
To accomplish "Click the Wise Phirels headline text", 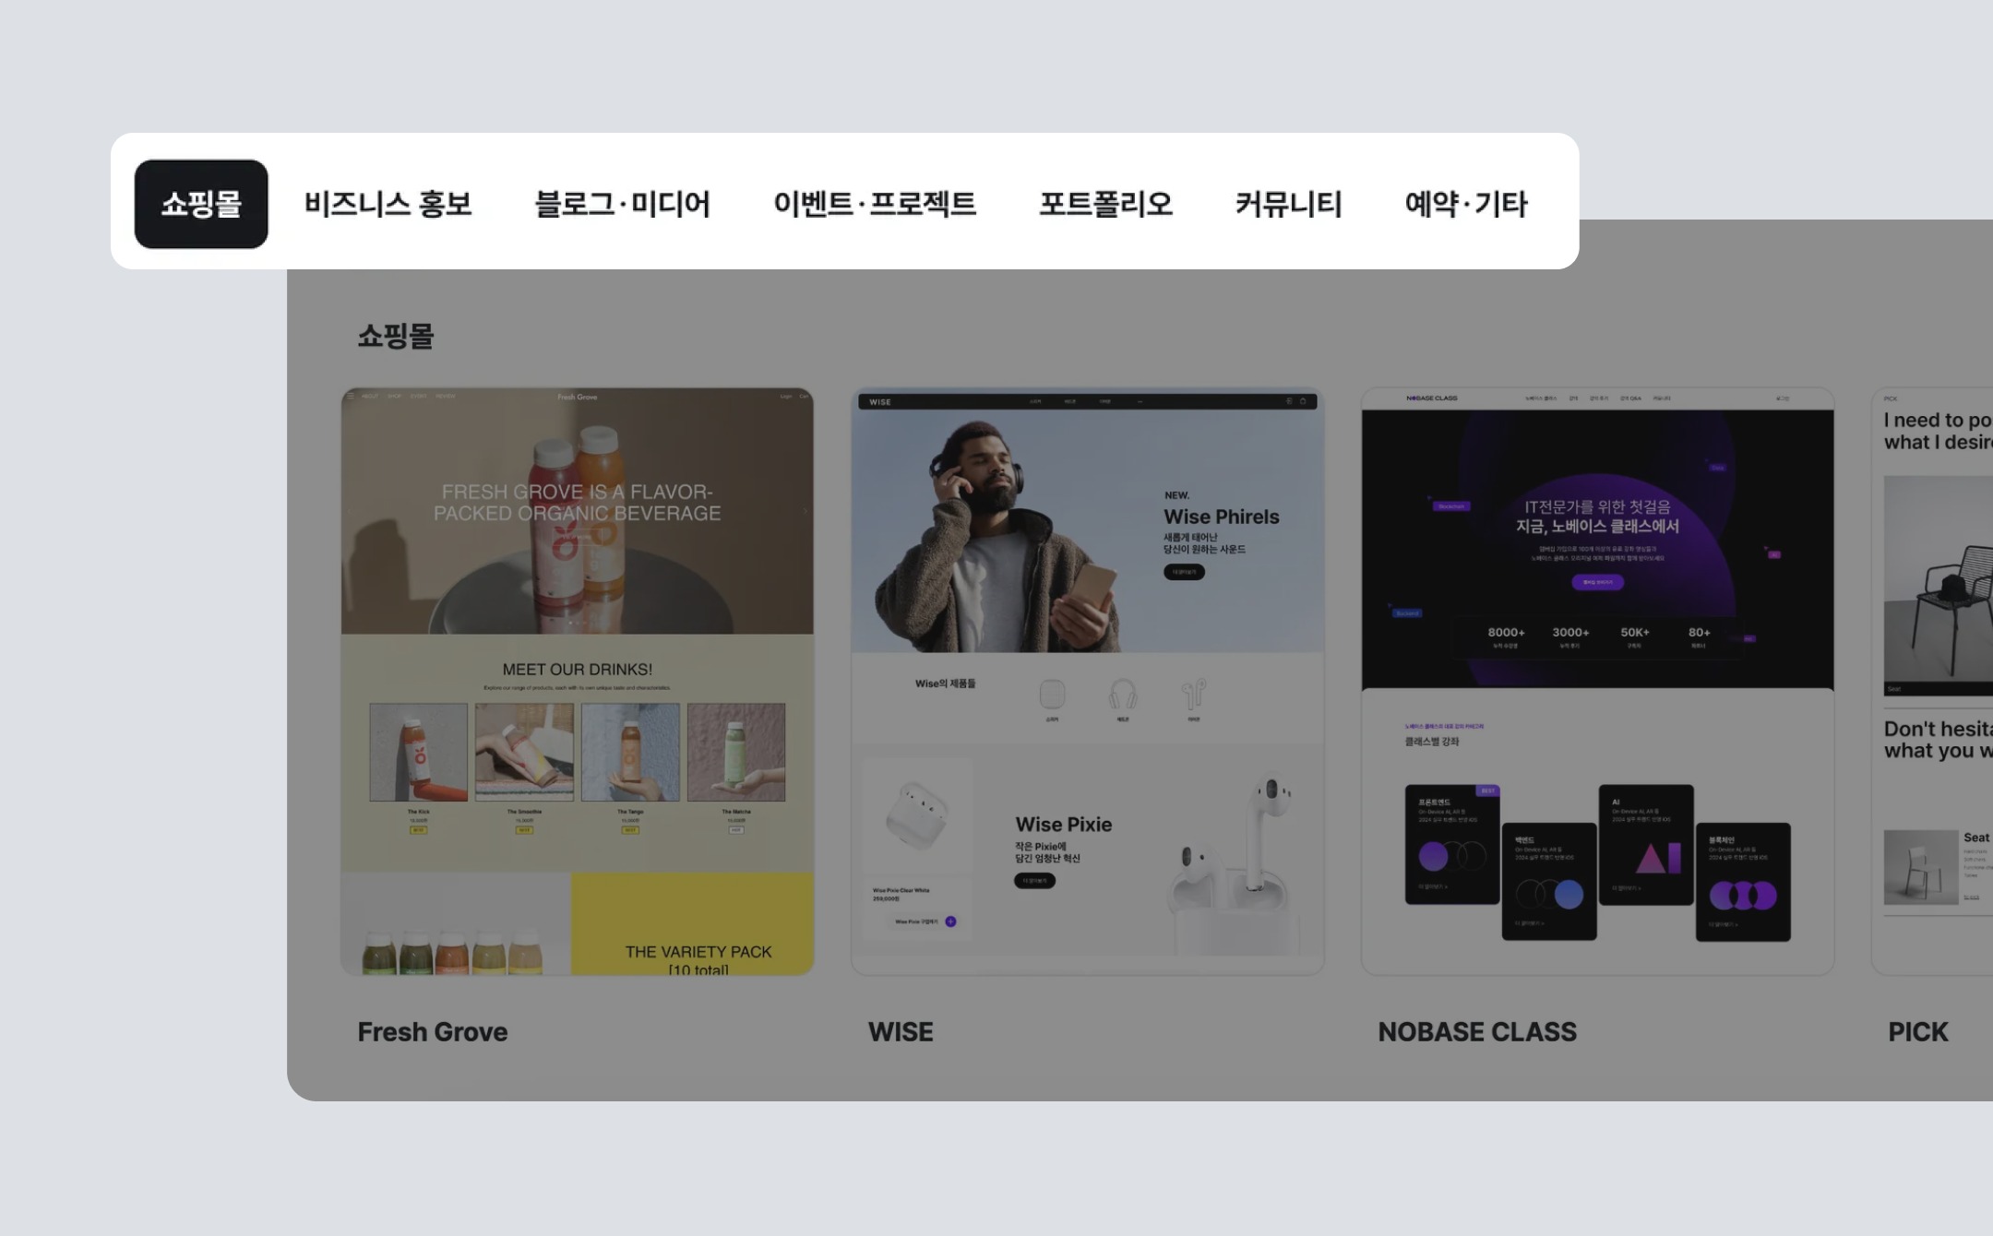I will click(x=1222, y=517).
